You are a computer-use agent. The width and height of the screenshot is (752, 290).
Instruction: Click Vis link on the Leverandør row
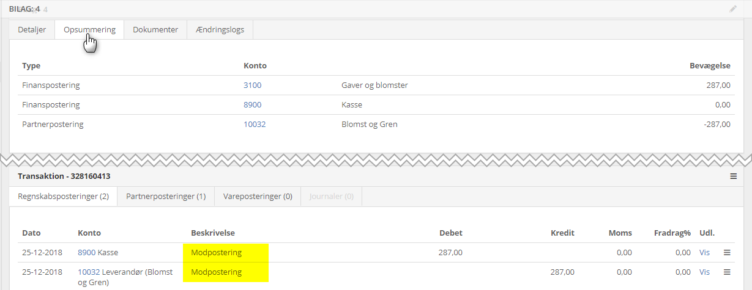pos(705,272)
